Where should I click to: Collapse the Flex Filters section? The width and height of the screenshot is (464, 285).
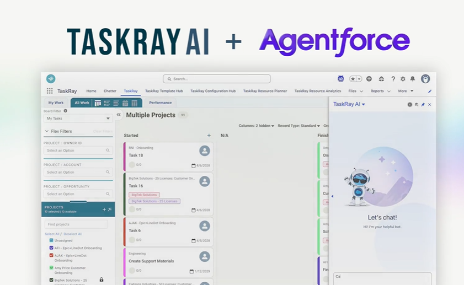[47, 131]
